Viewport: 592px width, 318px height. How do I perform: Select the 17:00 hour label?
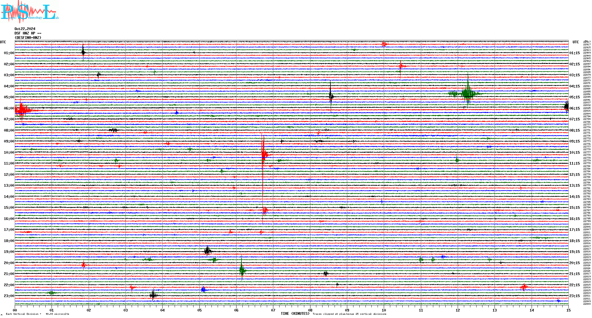pos(9,230)
